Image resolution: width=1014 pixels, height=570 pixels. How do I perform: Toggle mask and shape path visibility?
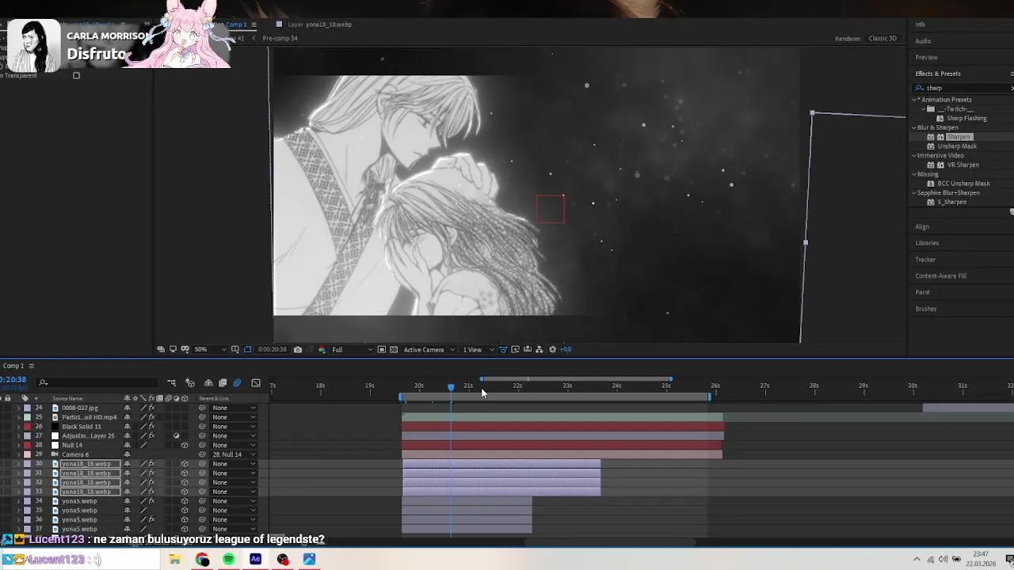coord(247,349)
